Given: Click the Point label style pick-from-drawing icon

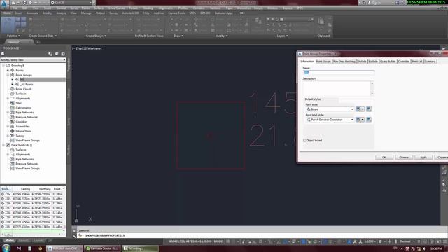Looking at the screenshot, I should pos(369,120).
